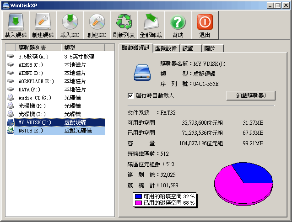Click the 驅動器名稱 MY VDISK(J:) text
Screen dimensions: 292x222
[193, 64]
